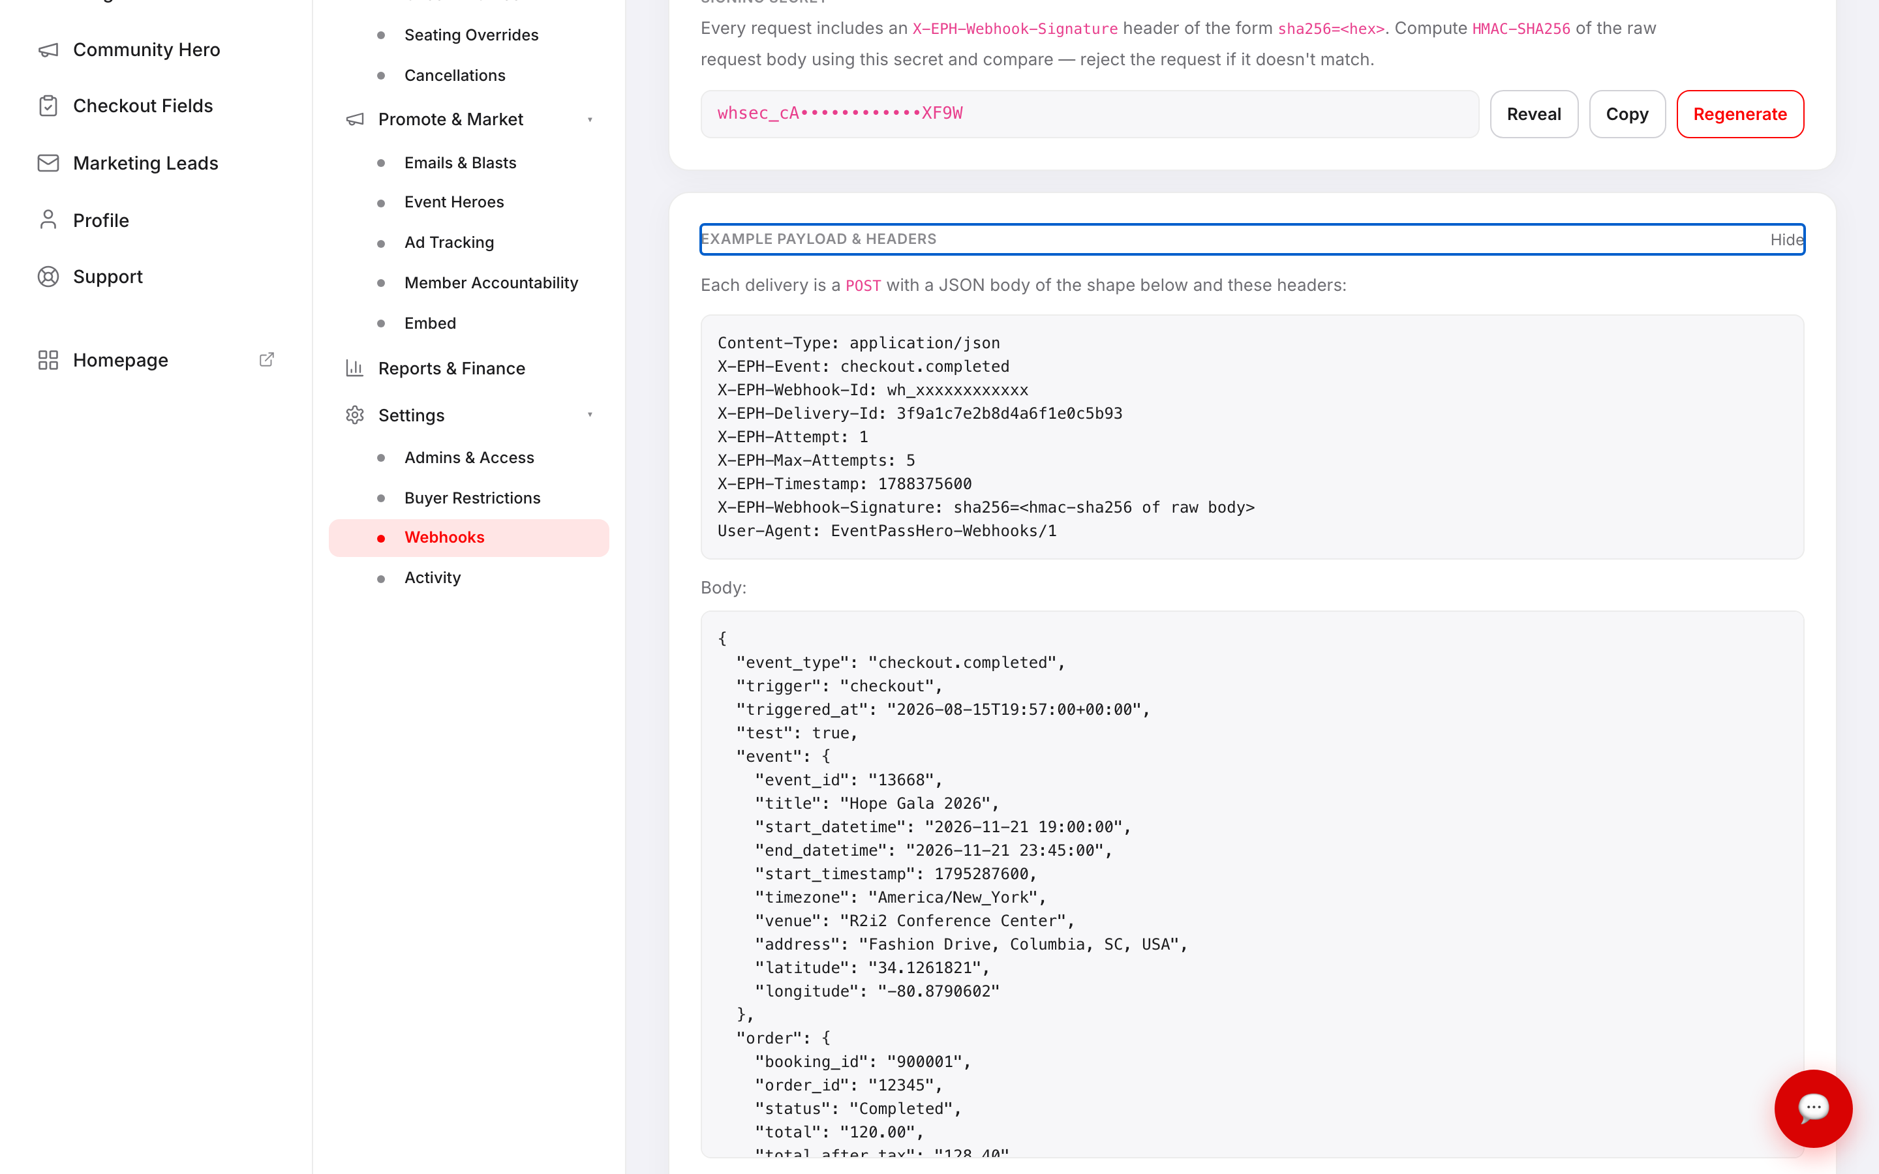Click the HMAC-SHA256 code text
This screenshot has width=1879, height=1174.
click(1521, 29)
